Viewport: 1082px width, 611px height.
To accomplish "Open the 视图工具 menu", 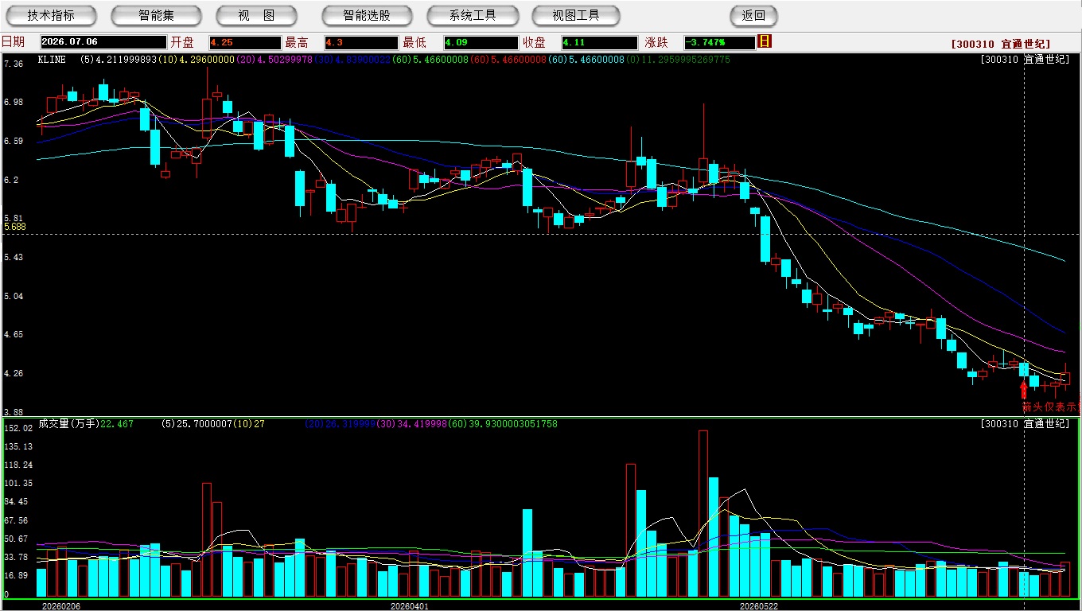I will (576, 15).
